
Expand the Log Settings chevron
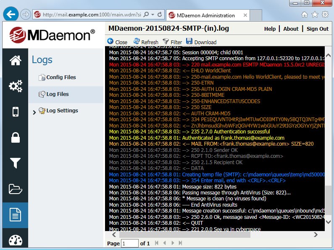click(34, 112)
